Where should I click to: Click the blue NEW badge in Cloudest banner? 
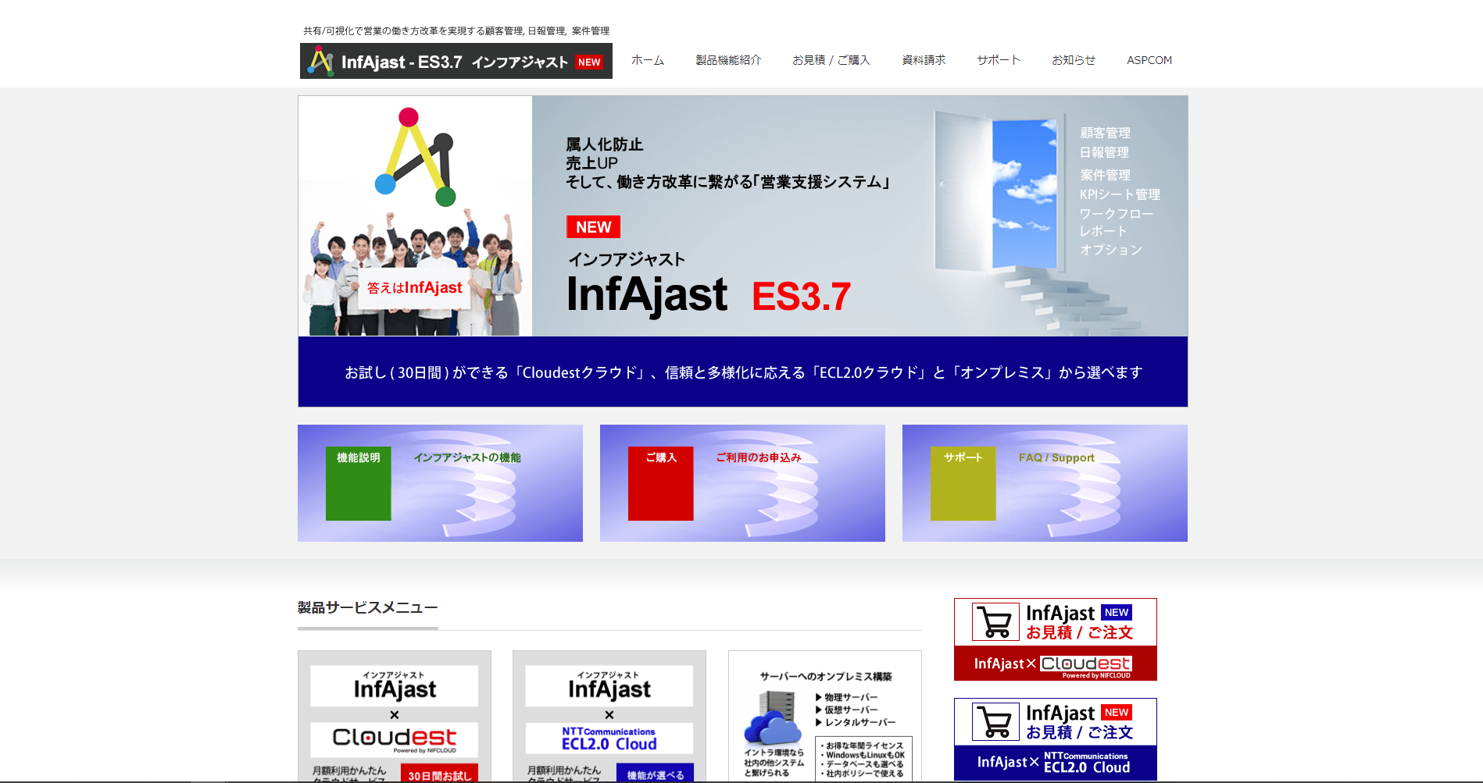tap(1117, 612)
